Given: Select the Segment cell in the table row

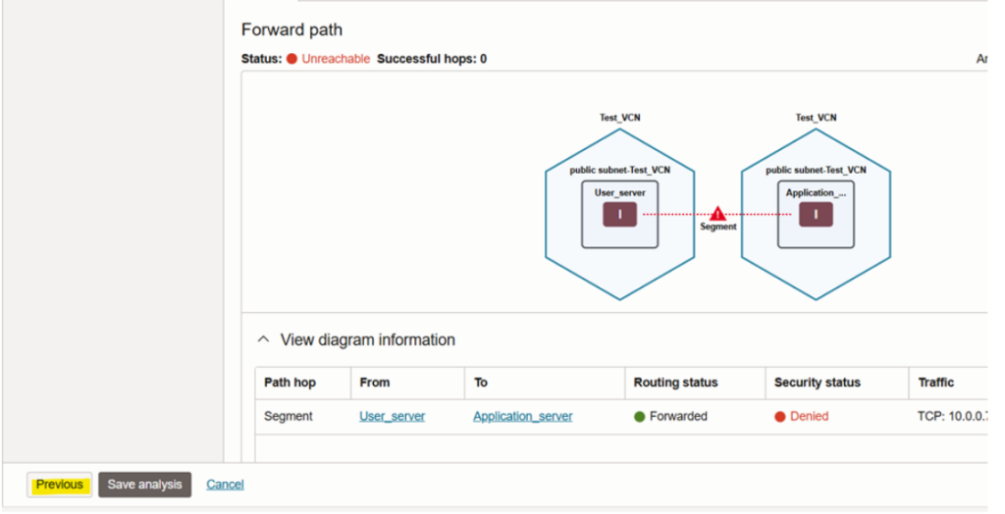Looking at the screenshot, I should click(289, 416).
